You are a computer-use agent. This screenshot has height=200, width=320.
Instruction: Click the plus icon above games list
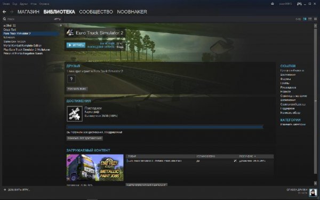(61, 26)
